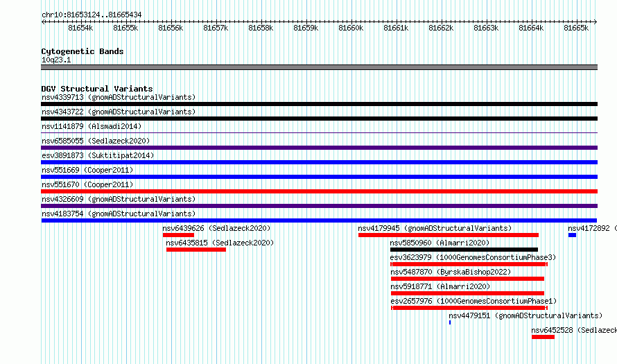Click the ruler's right end arrow
Image resolution: width=617 pixels, height=364 pixels.
click(596, 21)
